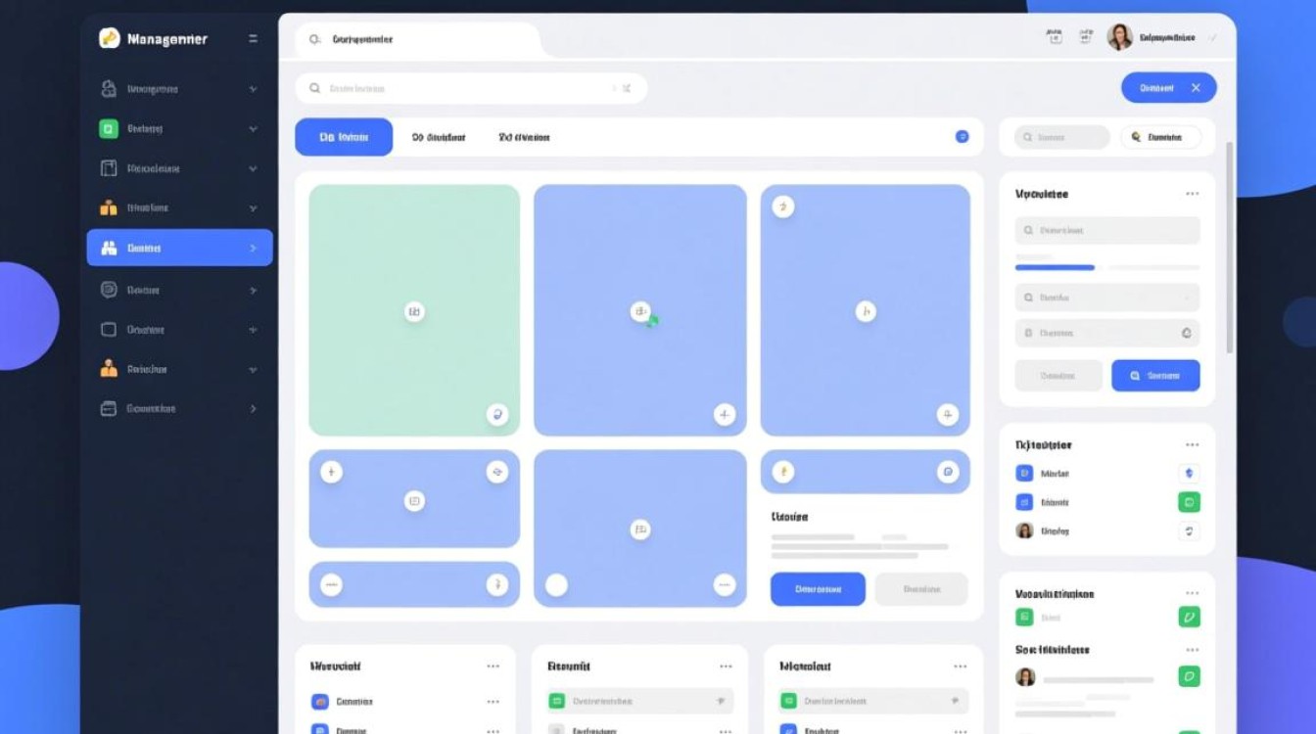
Task: Click the user avatar photo in top bar
Action: (1119, 37)
